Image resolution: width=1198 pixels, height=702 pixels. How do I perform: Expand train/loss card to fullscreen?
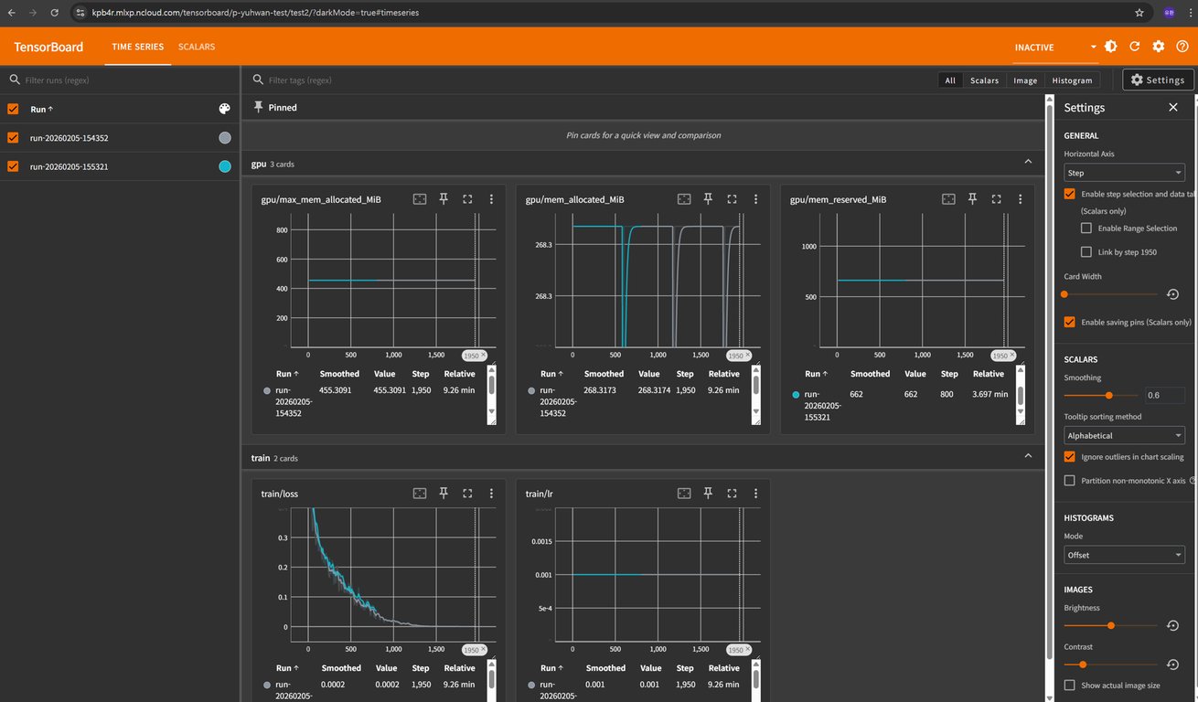467,494
